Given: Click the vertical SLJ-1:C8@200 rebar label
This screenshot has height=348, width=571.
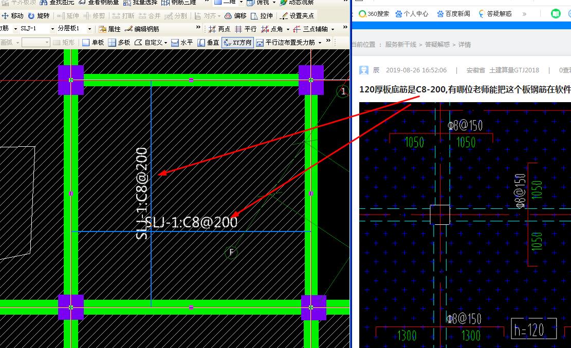Looking at the screenshot, I should point(142,193).
